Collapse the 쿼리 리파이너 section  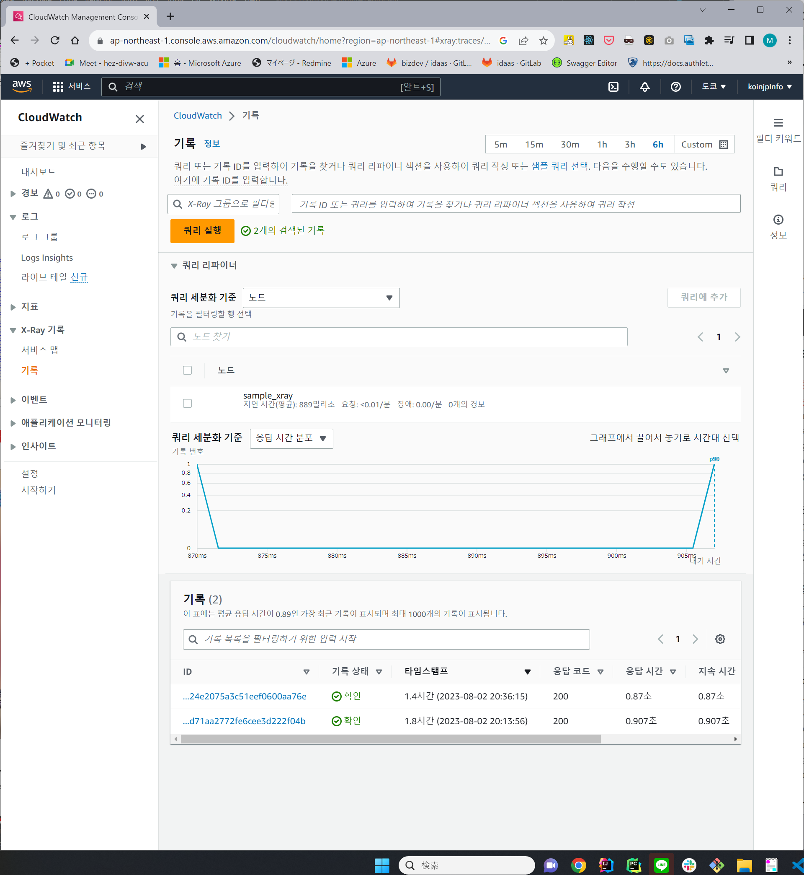[174, 266]
